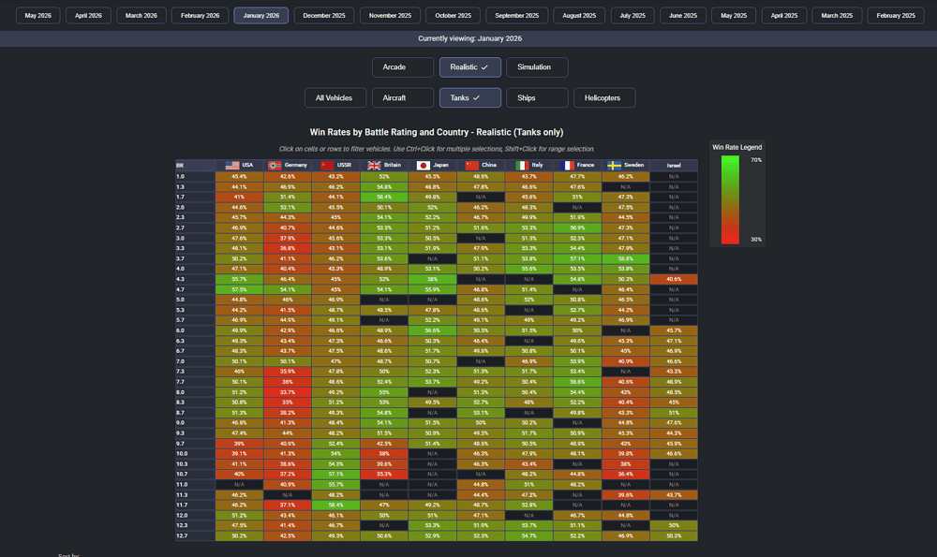Image resolution: width=937 pixels, height=557 pixels.
Task: Select the All Vehicles filter
Action: (335, 98)
